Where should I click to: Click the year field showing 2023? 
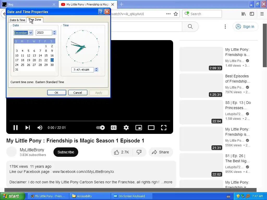(44, 33)
